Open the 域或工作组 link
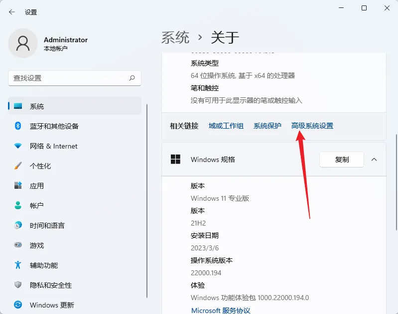Image resolution: width=398 pixels, height=314 pixels. 226,126
